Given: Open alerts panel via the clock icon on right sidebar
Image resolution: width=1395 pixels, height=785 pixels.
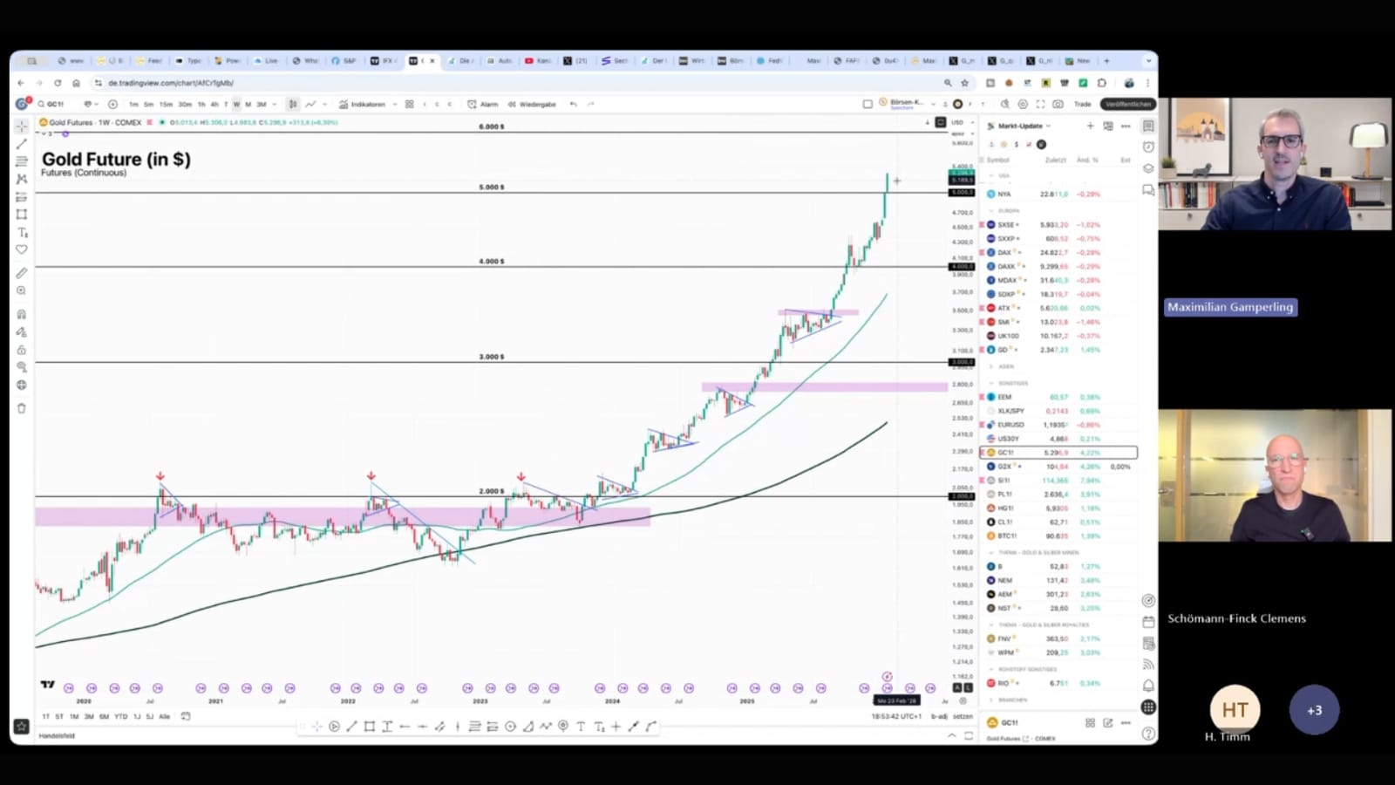Looking at the screenshot, I should tap(1149, 147).
